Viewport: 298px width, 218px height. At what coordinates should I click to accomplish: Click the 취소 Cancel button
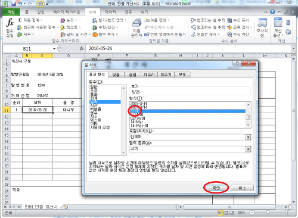[x=242, y=188]
